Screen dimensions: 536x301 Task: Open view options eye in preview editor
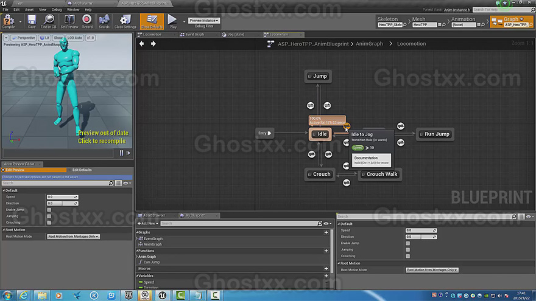[127, 183]
